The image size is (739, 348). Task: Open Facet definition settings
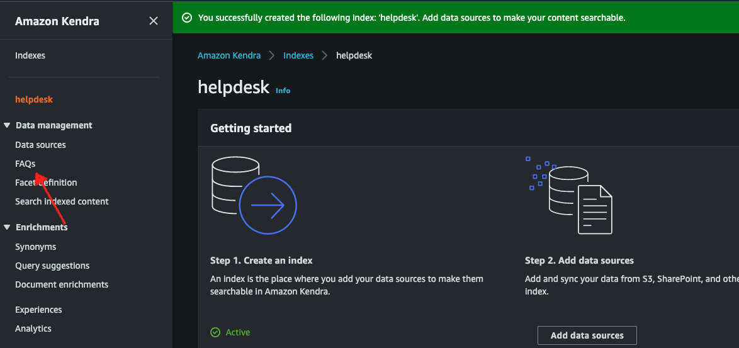(46, 182)
